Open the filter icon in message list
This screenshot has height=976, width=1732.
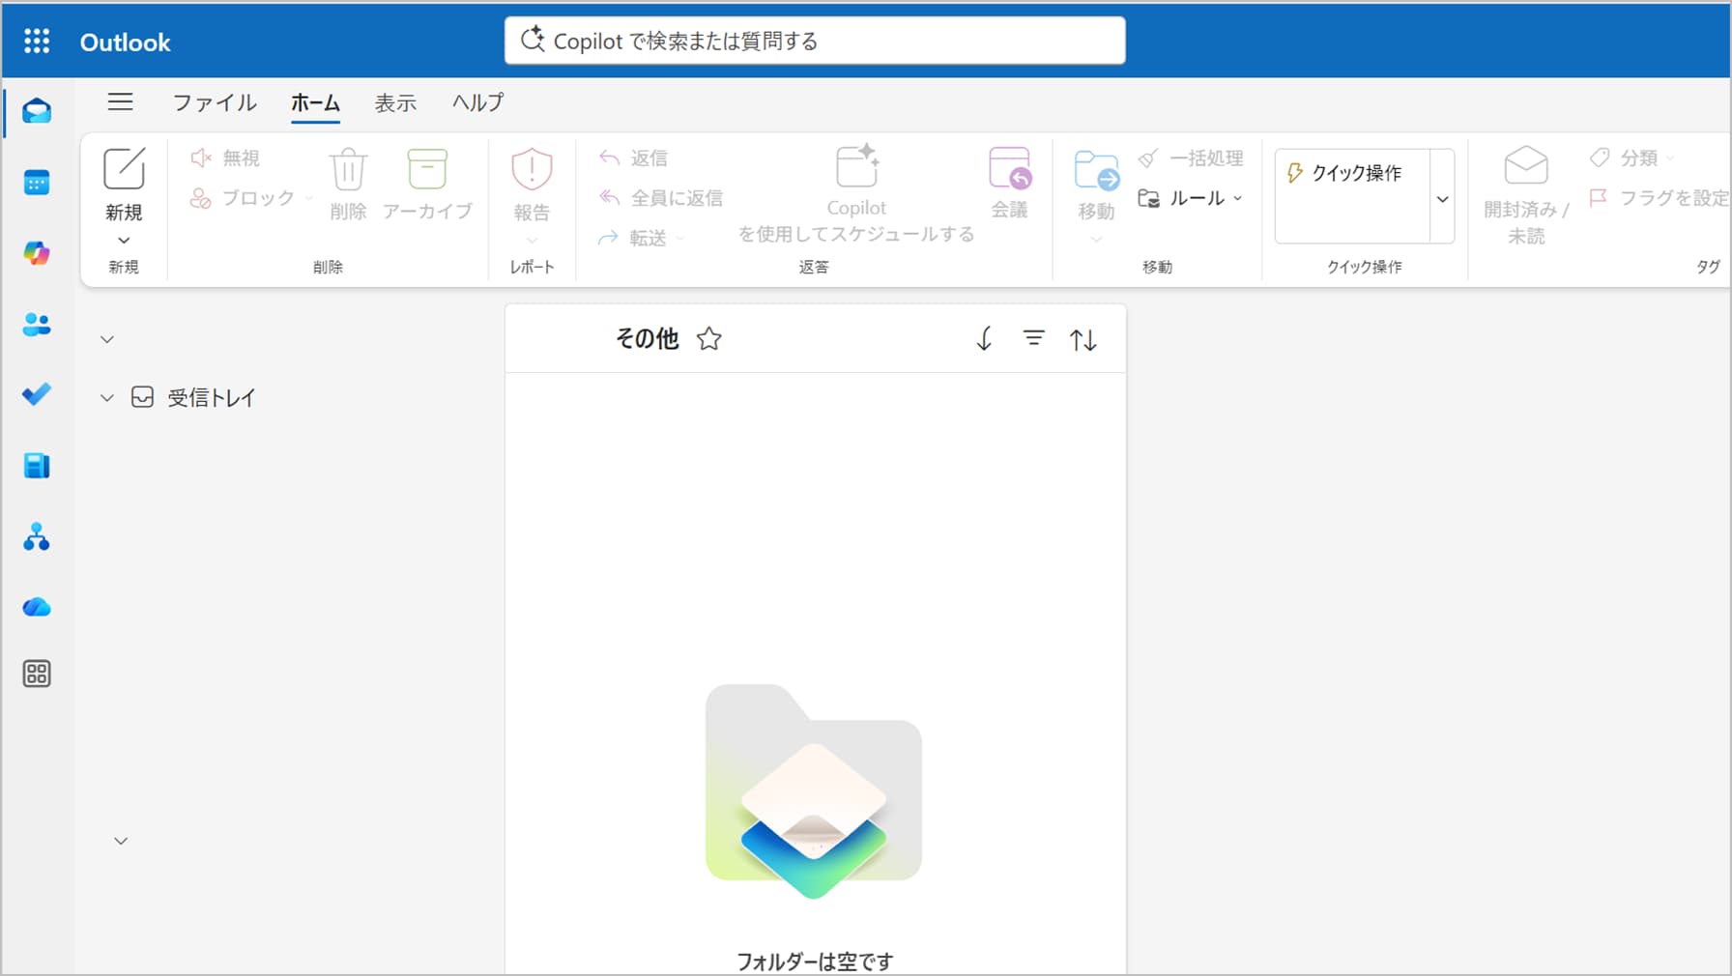pos(1033,338)
